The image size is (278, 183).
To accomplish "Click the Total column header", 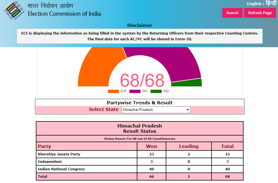I will pyautogui.click(x=227, y=146).
